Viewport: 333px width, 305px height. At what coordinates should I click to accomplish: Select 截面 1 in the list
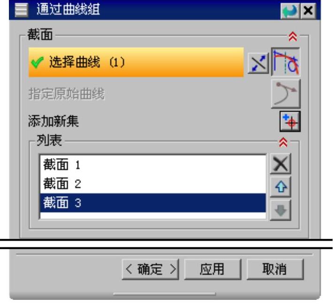(x=153, y=165)
